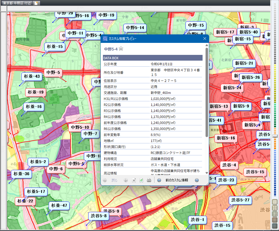Click the 新宿5-40 map label
The width and height of the screenshot is (279, 231).
click(x=249, y=32)
